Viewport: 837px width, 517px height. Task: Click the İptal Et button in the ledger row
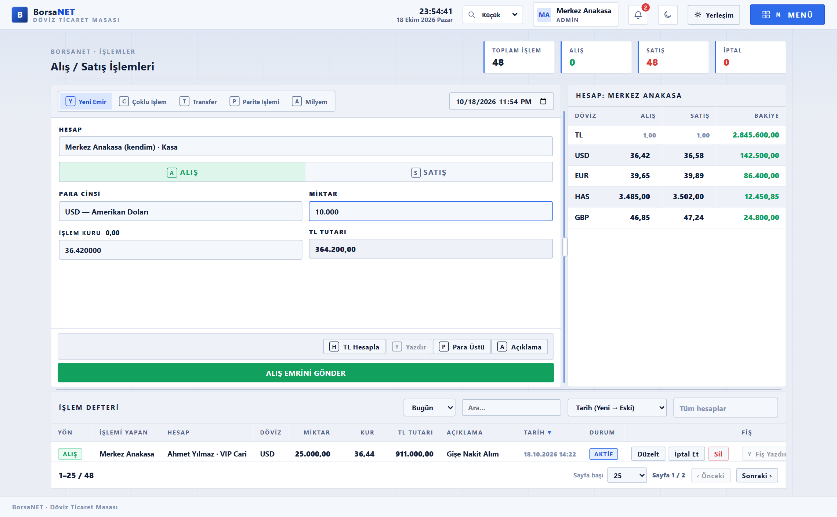pyautogui.click(x=686, y=454)
